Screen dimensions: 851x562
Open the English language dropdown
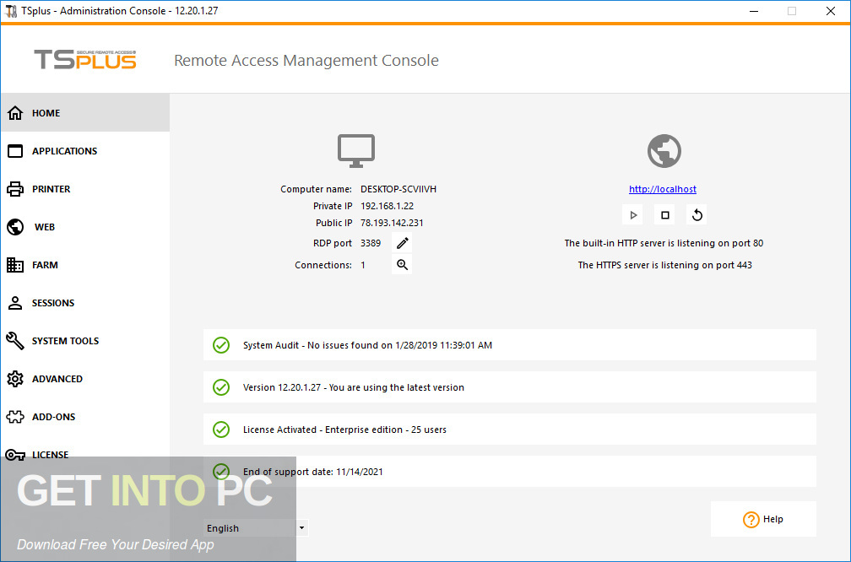pos(256,528)
